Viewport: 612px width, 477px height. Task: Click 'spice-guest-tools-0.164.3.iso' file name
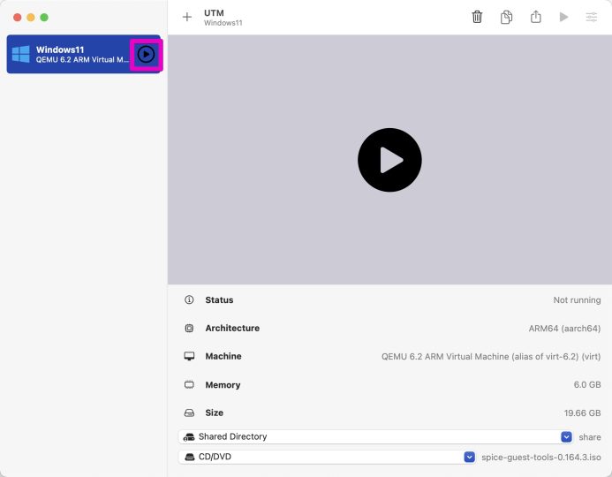[541, 457]
